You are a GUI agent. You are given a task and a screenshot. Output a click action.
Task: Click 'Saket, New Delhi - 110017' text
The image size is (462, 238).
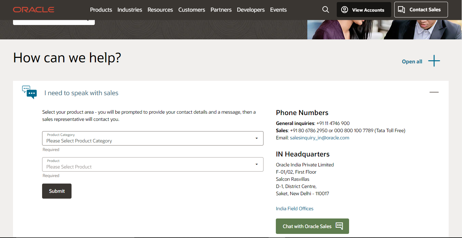coord(303,193)
